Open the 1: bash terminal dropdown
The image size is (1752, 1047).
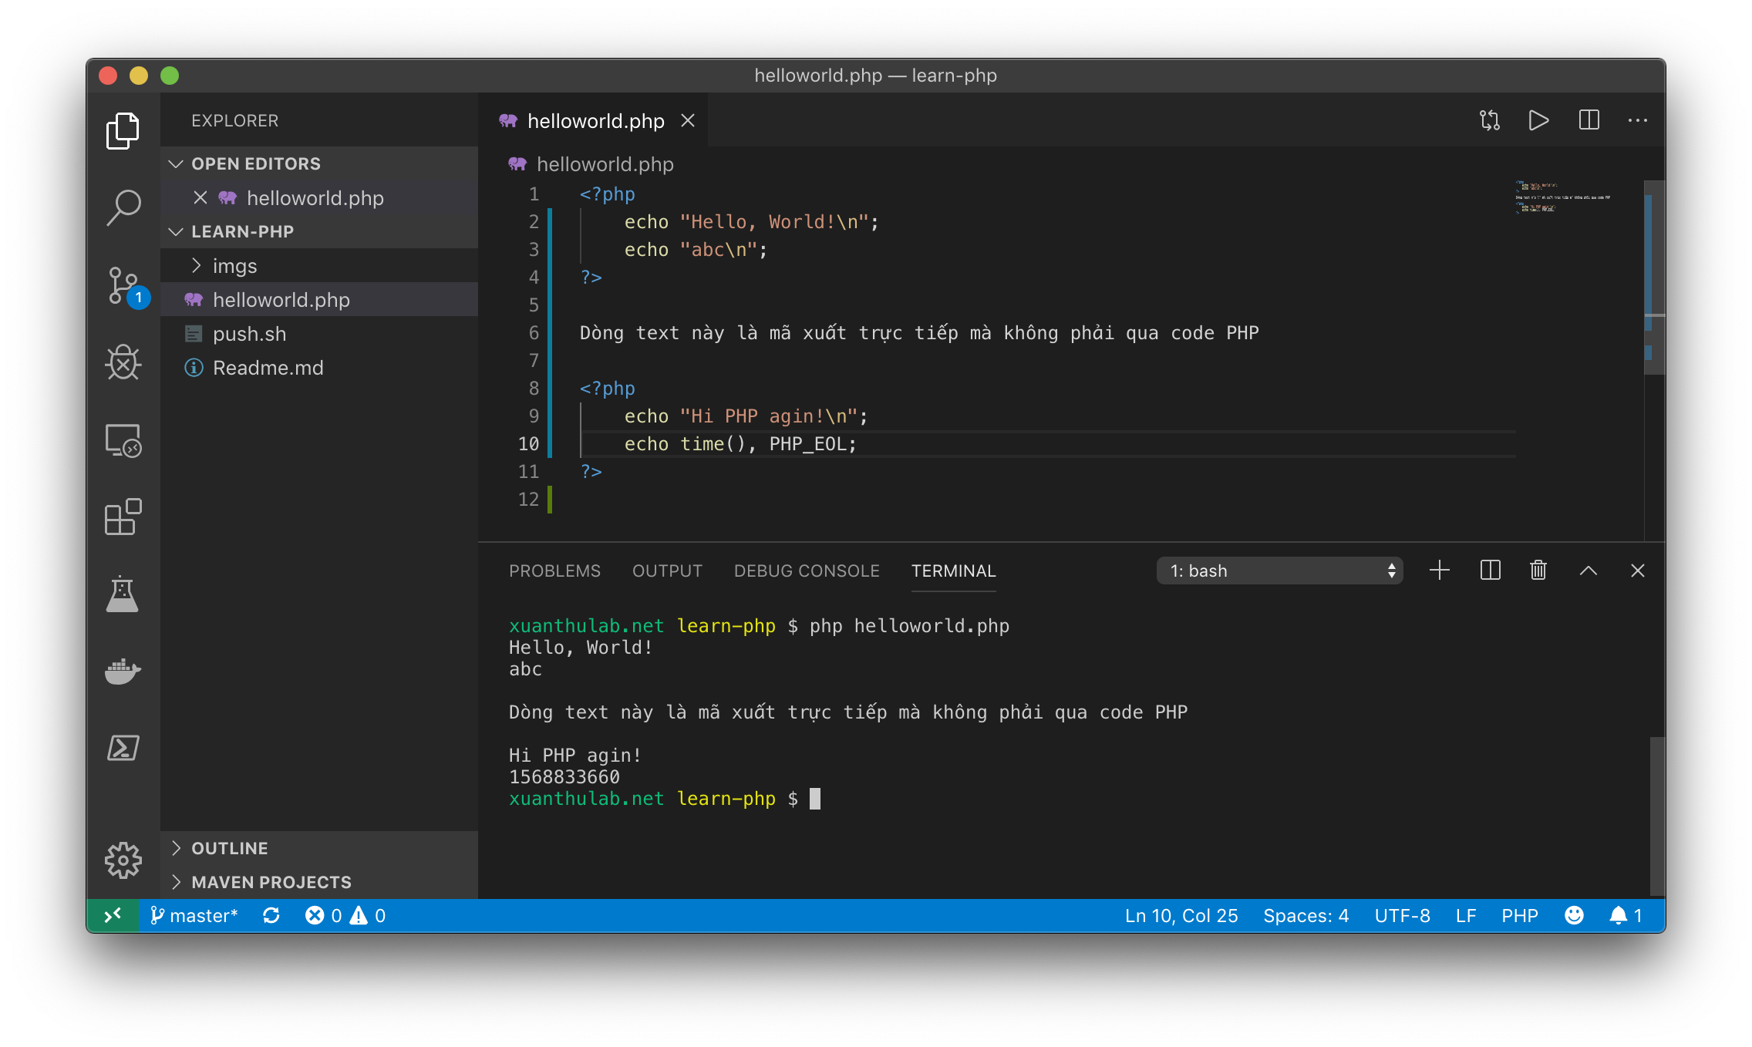[1280, 571]
